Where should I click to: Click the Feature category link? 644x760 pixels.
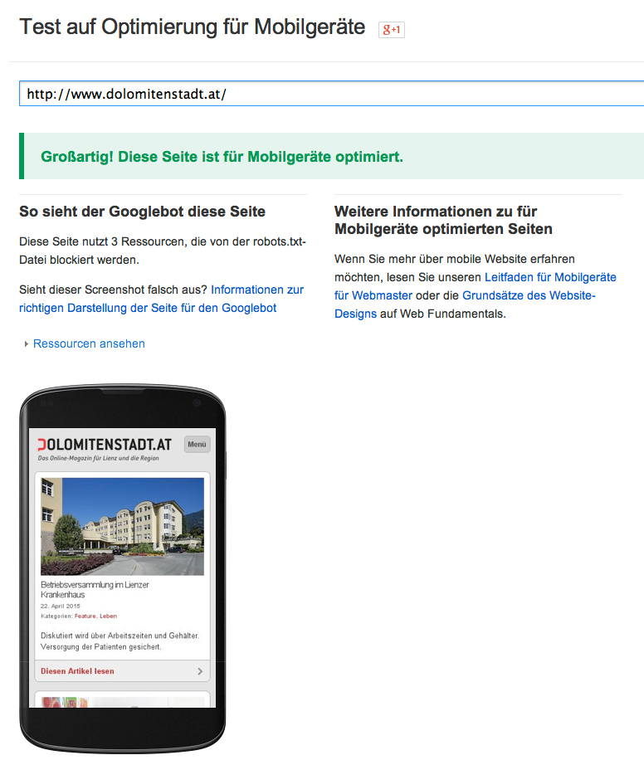coord(85,616)
